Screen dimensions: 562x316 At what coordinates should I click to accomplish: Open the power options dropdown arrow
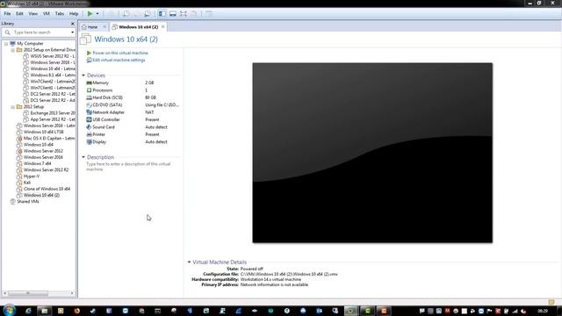coord(97,14)
